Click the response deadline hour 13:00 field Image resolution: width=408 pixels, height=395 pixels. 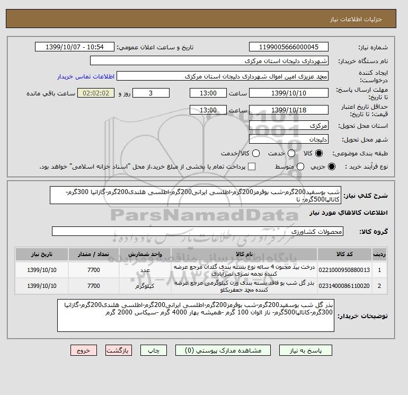pos(208,93)
